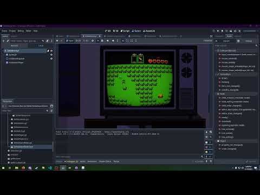Open the Project menu
Image resolution: width=260 pixels, height=195 pixels.
(12, 31)
